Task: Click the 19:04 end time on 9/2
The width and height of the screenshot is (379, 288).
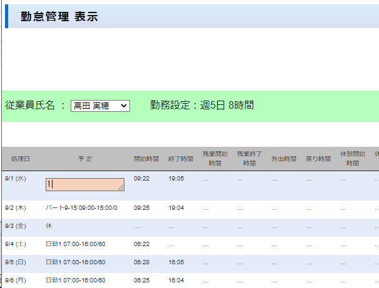Action: coord(176,207)
